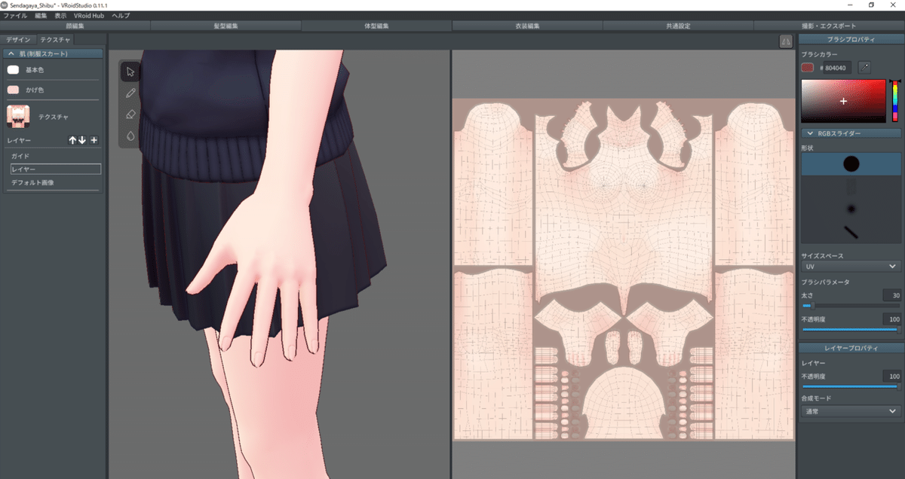The image size is (905, 479).
Task: Choose the hard round brush shape
Action: tap(851, 163)
